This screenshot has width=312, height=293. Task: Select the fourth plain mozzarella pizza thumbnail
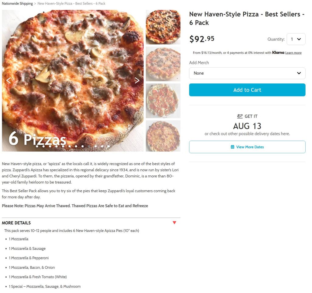[x=163, y=136]
